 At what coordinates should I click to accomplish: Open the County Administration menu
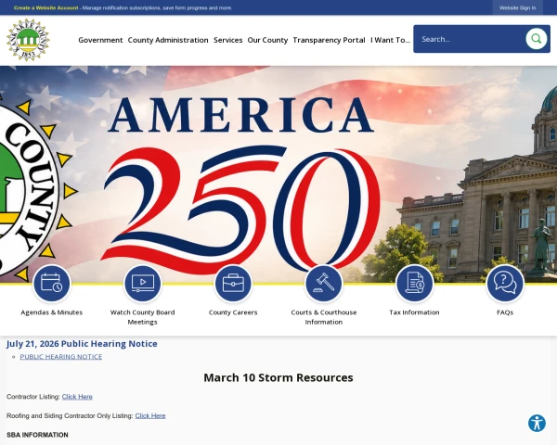tap(168, 40)
